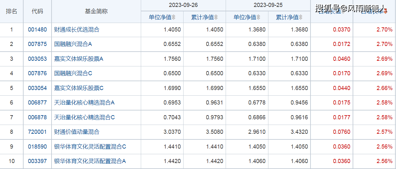Click the 排名 column header
This screenshot has width=396, height=169.
tap(12, 11)
